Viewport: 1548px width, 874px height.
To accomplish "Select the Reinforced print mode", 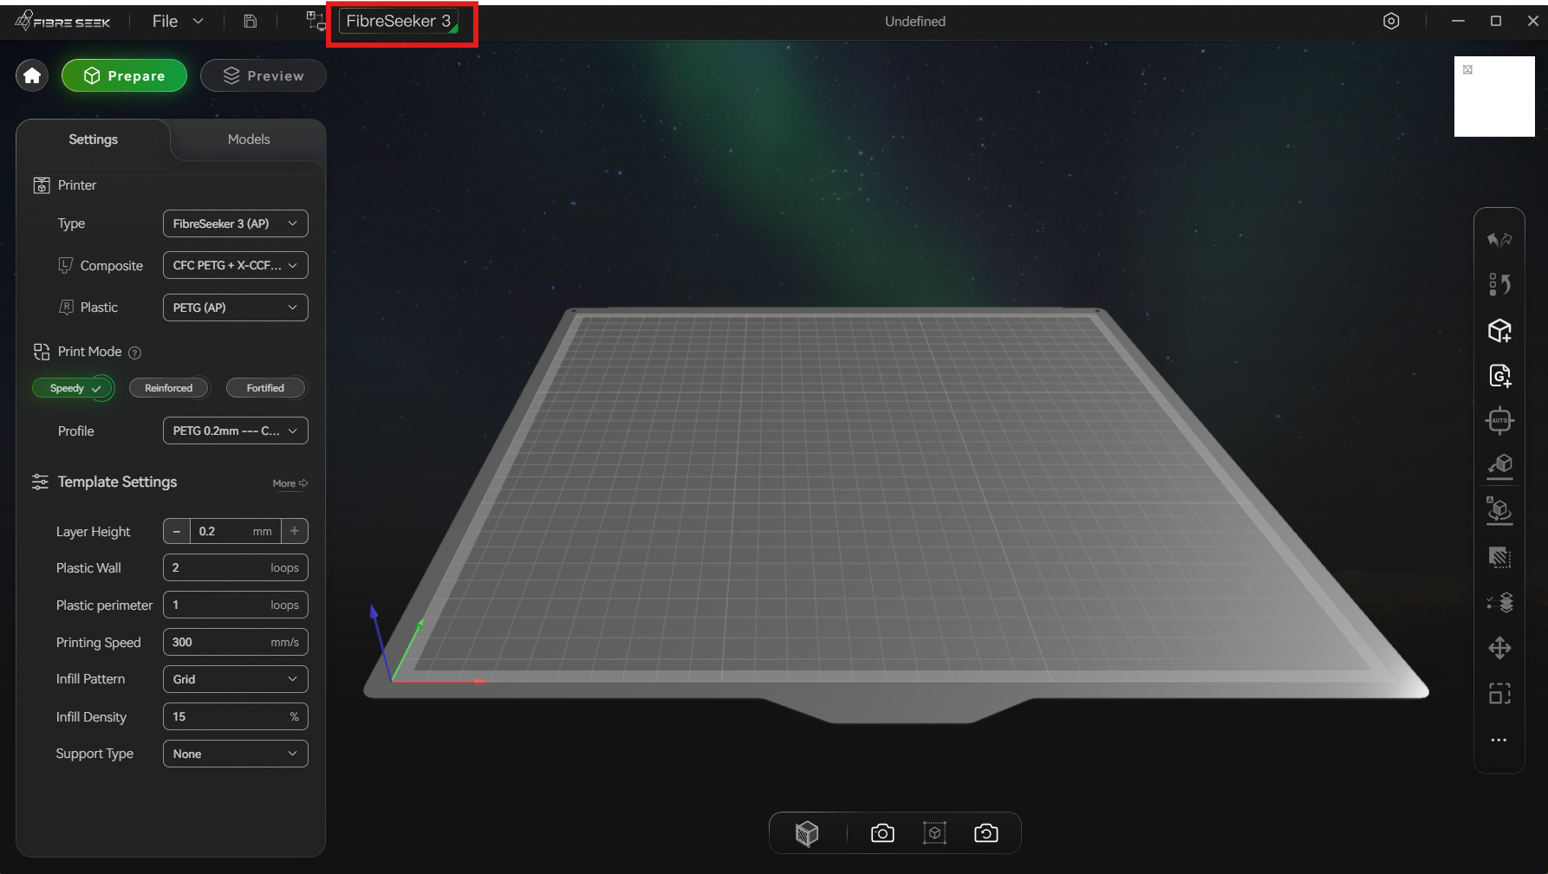I will click(169, 388).
